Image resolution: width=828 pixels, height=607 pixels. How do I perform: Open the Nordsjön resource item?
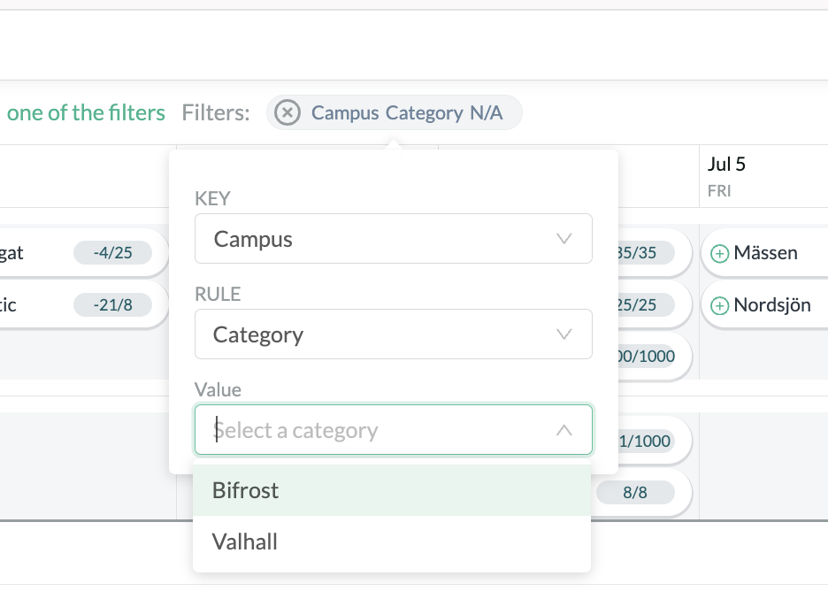pos(765,304)
